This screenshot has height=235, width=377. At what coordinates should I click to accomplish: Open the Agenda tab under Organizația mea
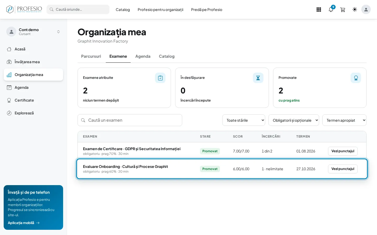pos(143,56)
